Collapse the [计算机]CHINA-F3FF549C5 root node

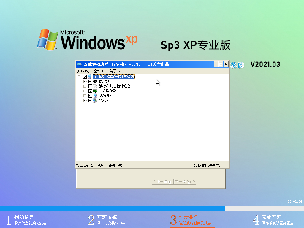coord(79,77)
